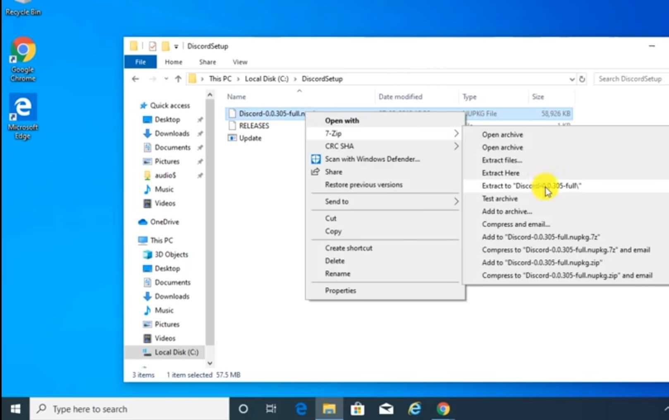
Task: Go back with the Explorer back arrow
Action: point(136,79)
